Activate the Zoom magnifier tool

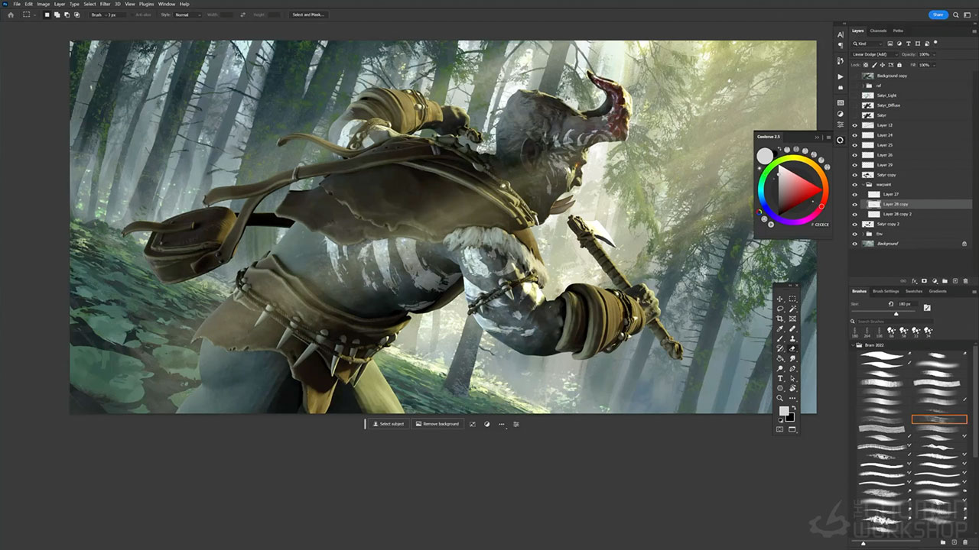[780, 398]
